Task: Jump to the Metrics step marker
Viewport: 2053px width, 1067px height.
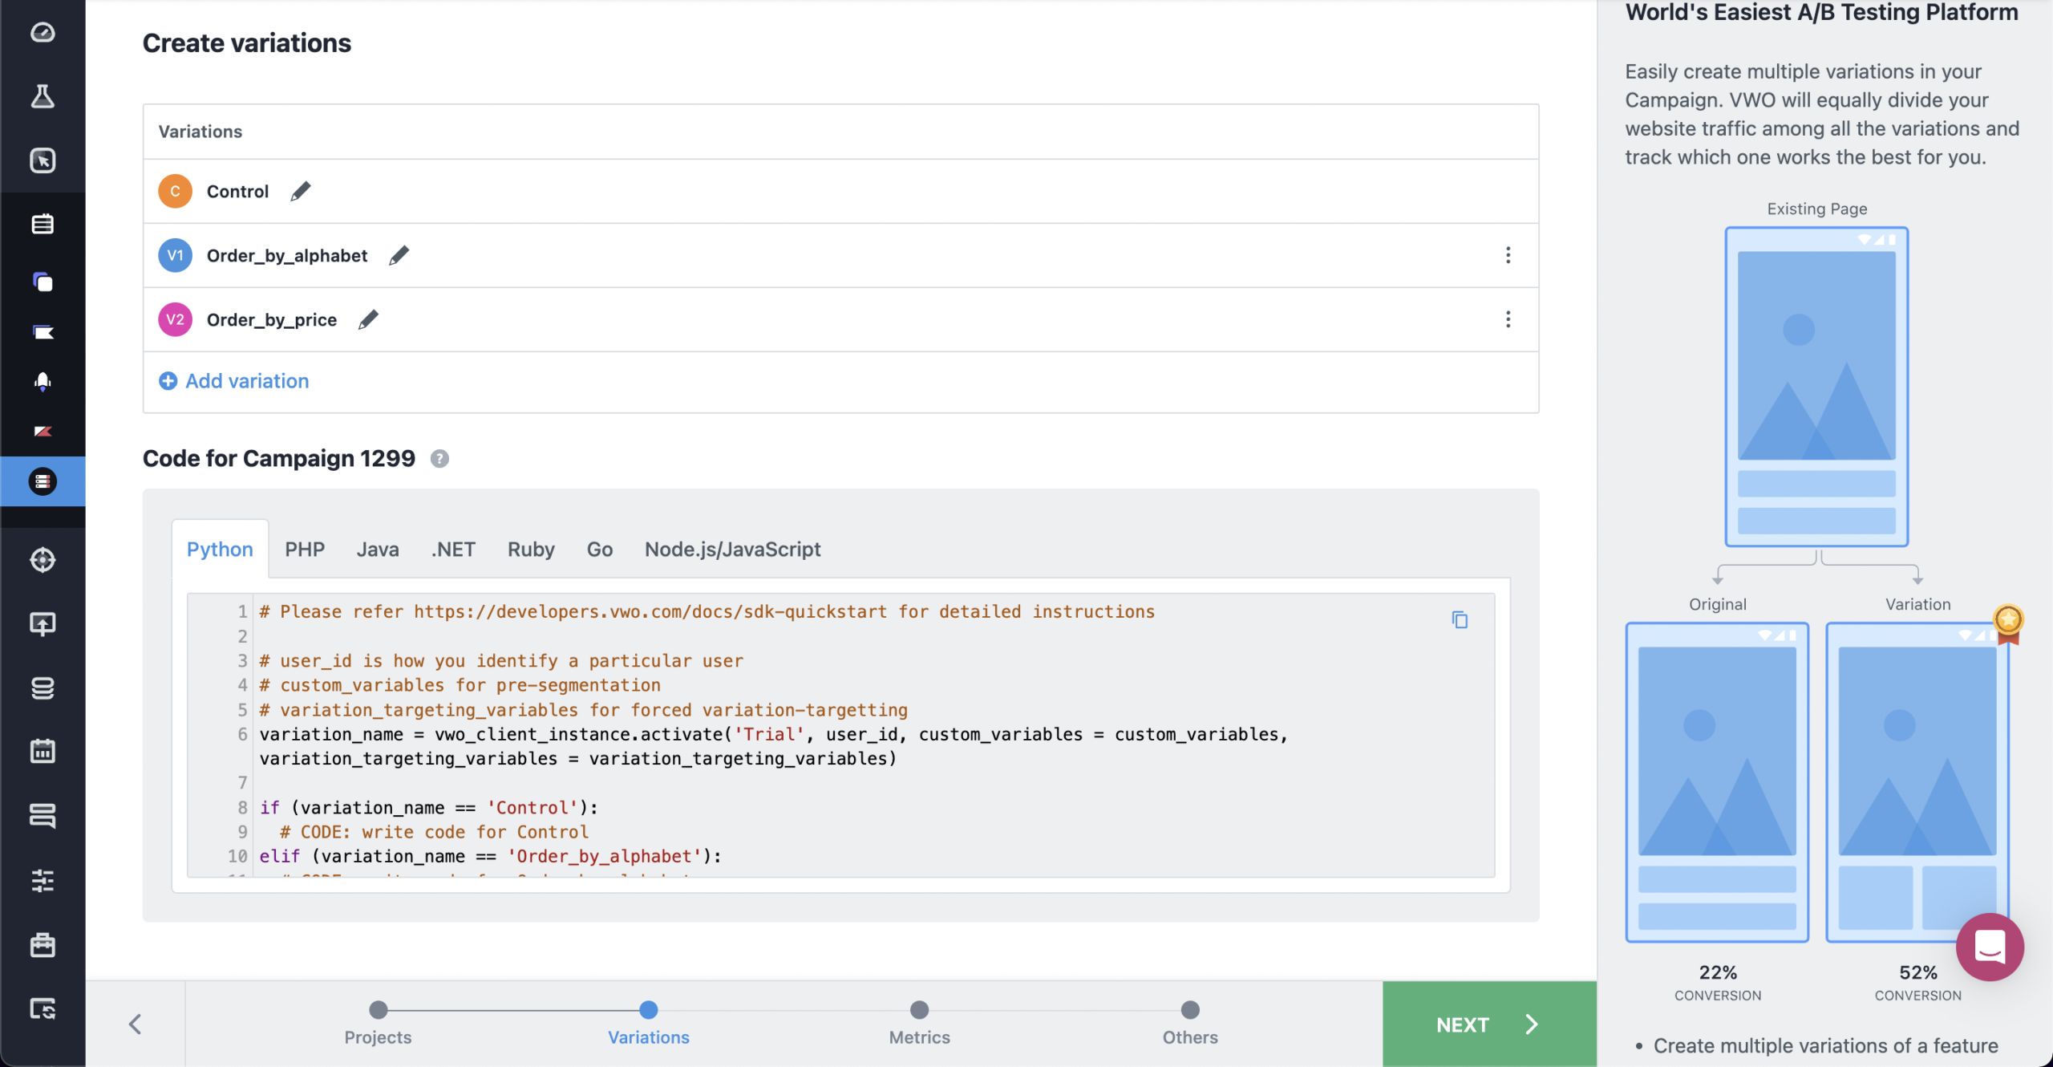Action: [x=919, y=1010]
